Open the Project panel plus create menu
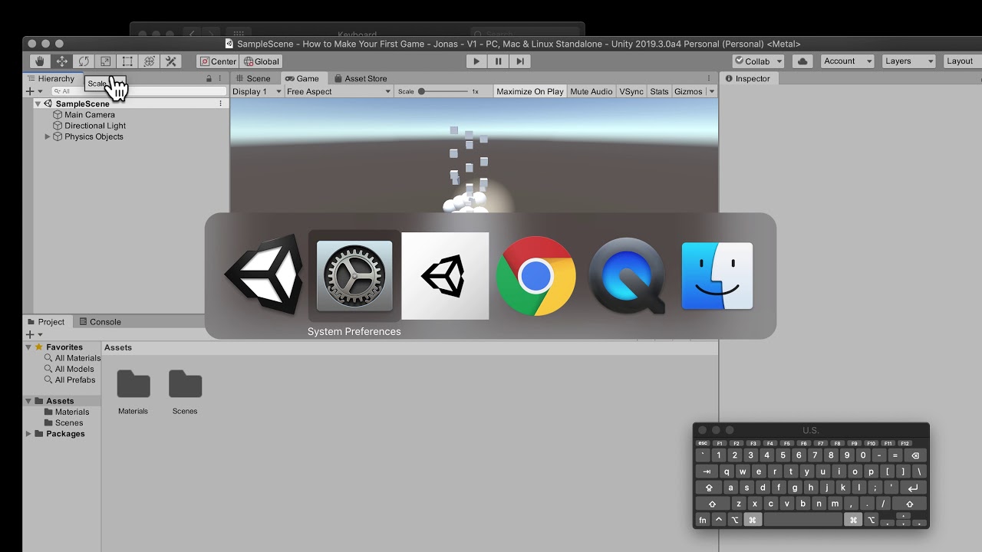Viewport: 982px width, 552px height. [x=34, y=334]
